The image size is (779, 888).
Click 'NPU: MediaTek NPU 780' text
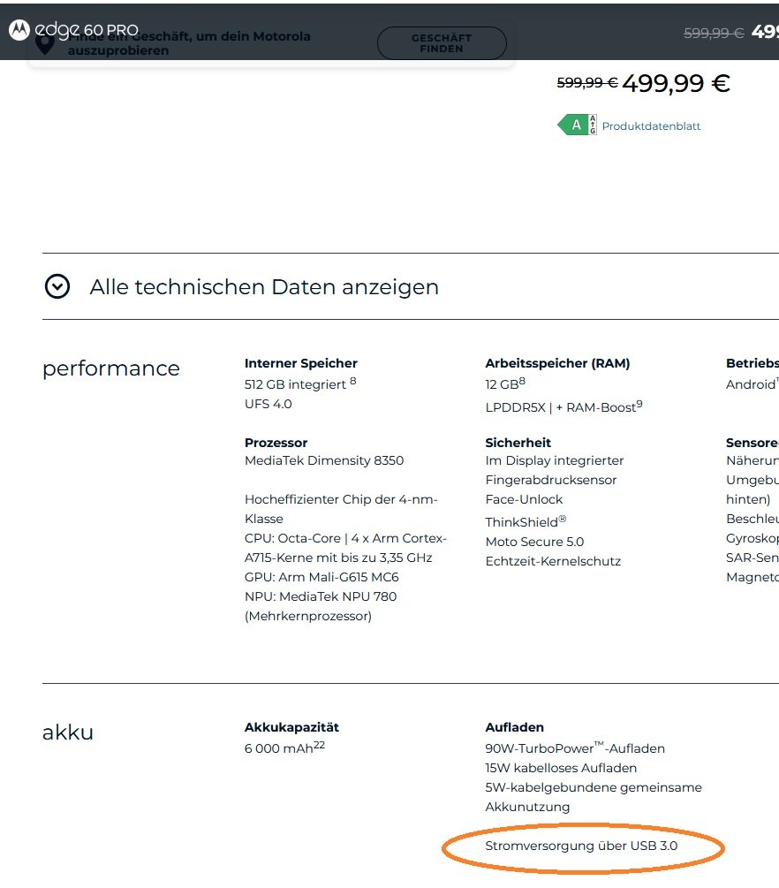click(321, 596)
